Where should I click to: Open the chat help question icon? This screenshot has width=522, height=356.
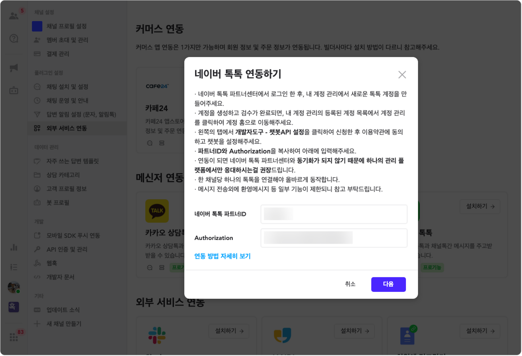[x=14, y=39]
